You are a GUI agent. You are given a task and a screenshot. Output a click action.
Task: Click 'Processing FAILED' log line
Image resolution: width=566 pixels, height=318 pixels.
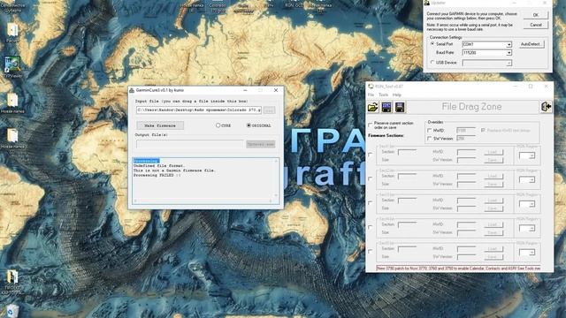(157, 175)
